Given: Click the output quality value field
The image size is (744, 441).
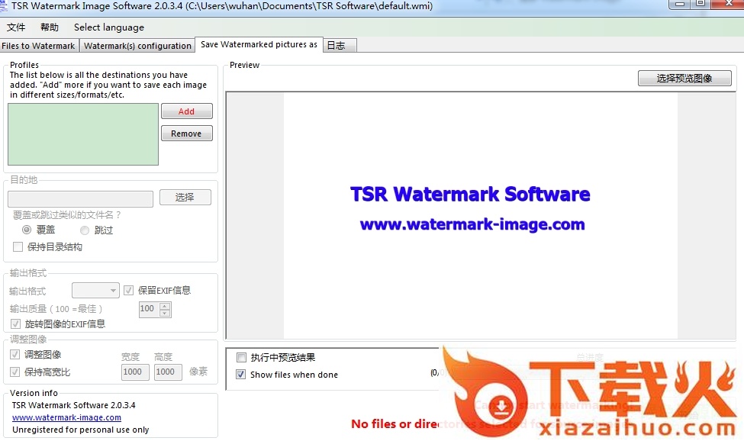Looking at the screenshot, I should point(149,309).
